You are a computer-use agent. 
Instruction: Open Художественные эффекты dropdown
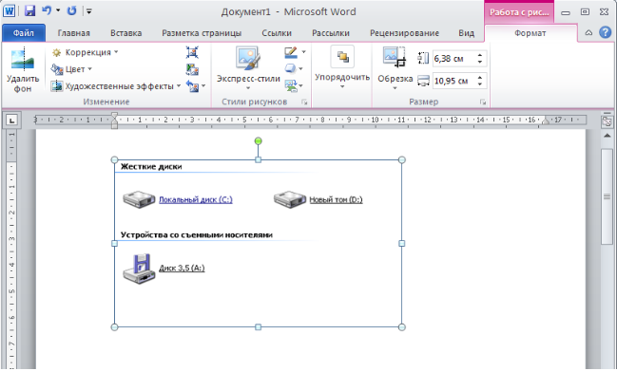116,86
